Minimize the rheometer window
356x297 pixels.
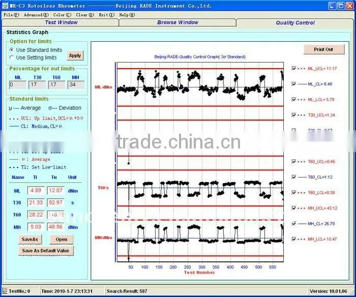(332, 6)
